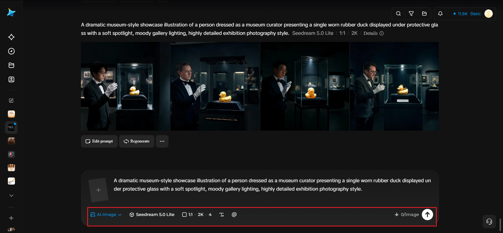This screenshot has height=233, width=503.
Task: Start a new session with the pencil icon
Action: (x=11, y=101)
